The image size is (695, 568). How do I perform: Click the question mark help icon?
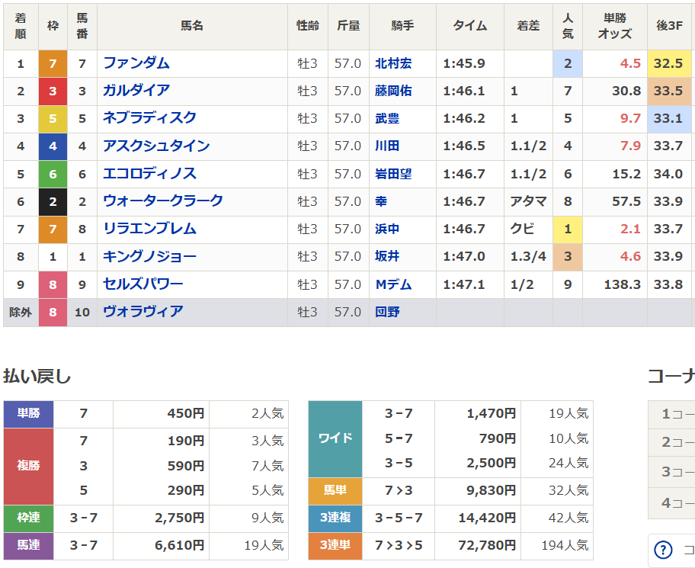[664, 549]
